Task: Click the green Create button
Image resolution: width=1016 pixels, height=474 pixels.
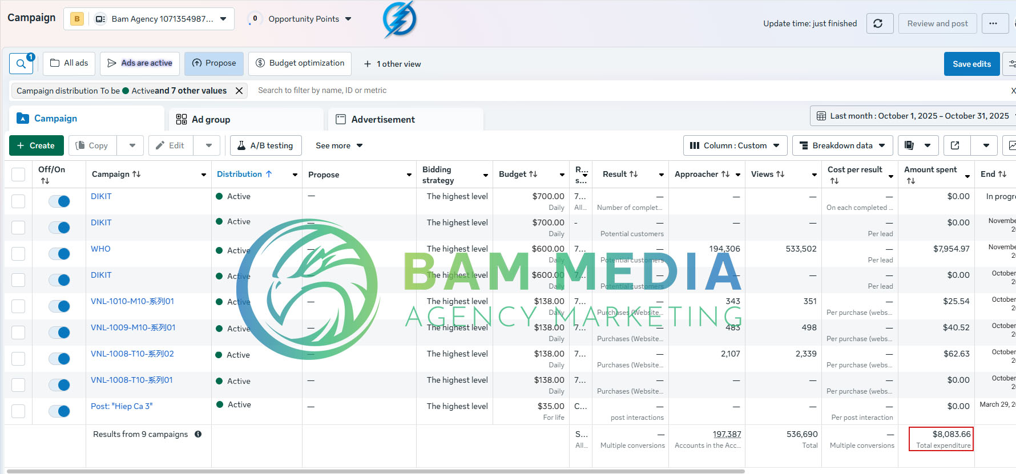Action: pyautogui.click(x=36, y=145)
